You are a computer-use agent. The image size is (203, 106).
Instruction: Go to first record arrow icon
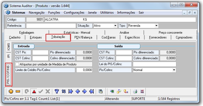(x=71, y=91)
